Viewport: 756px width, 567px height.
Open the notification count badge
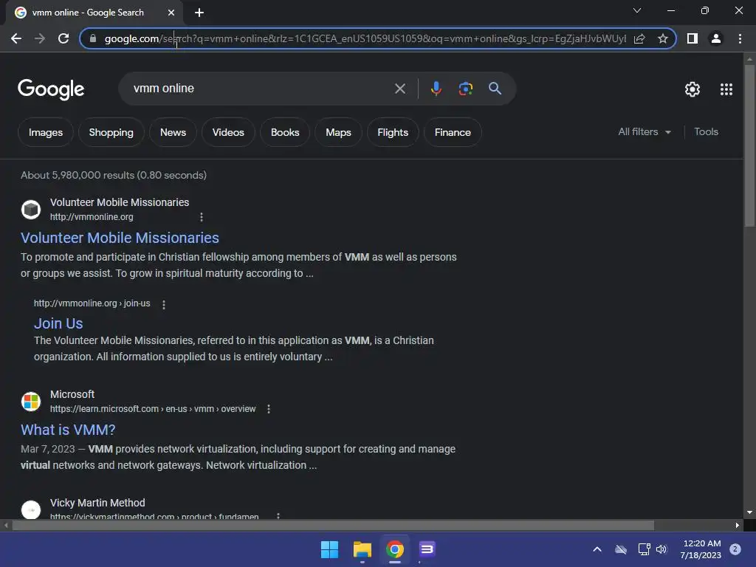[x=735, y=549]
